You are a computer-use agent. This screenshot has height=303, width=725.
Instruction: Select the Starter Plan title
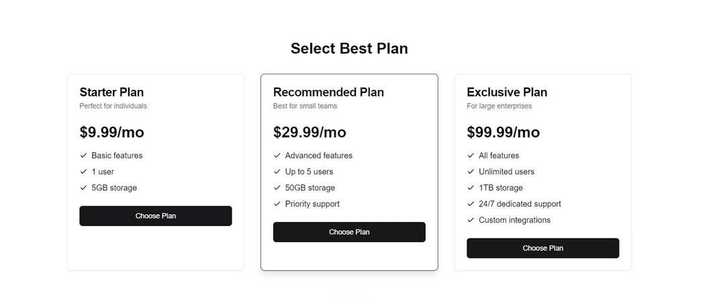pos(111,93)
